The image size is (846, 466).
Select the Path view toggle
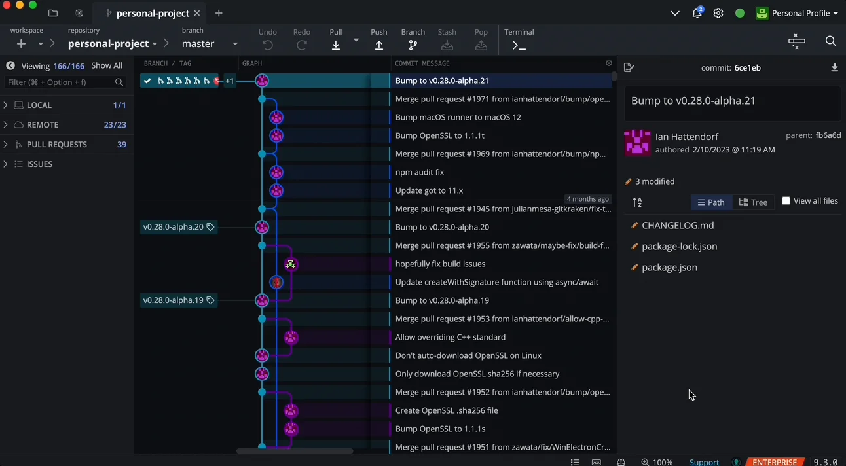[x=711, y=202]
